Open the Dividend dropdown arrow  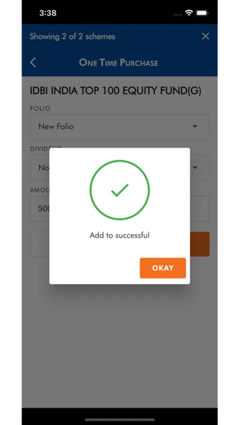(x=195, y=168)
